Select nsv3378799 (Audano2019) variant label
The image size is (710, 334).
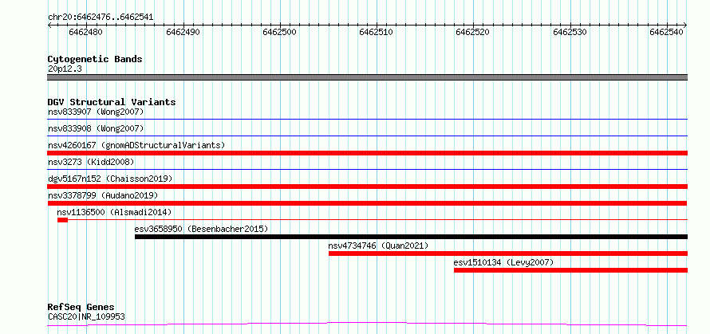(103, 195)
